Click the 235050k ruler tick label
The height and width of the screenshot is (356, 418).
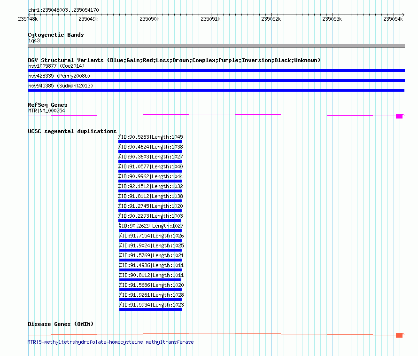coord(149,19)
